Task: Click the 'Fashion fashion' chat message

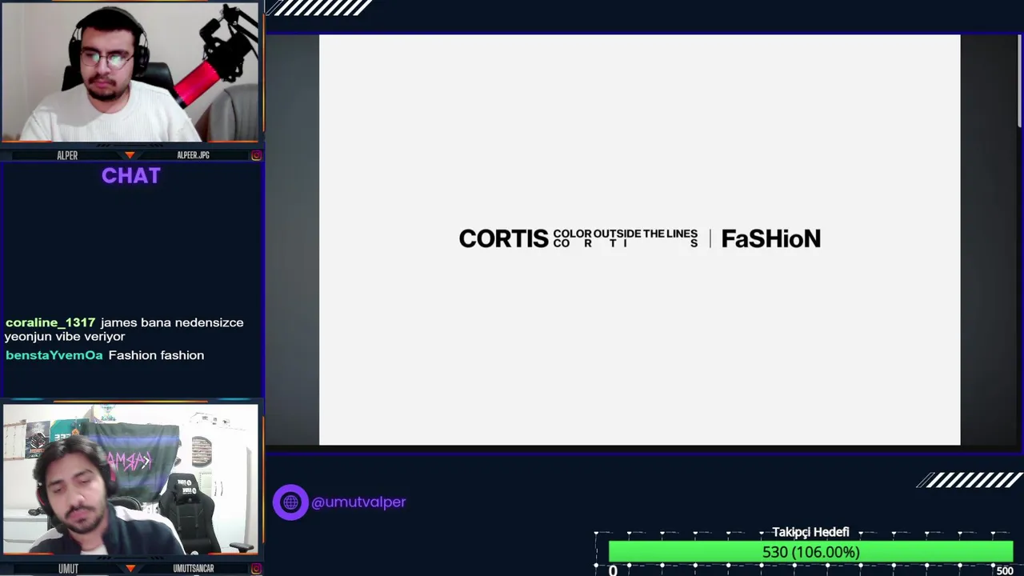Action: tap(156, 355)
